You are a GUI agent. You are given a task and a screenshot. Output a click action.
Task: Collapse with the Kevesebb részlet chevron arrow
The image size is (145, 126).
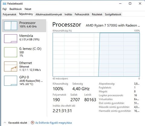click(5, 123)
